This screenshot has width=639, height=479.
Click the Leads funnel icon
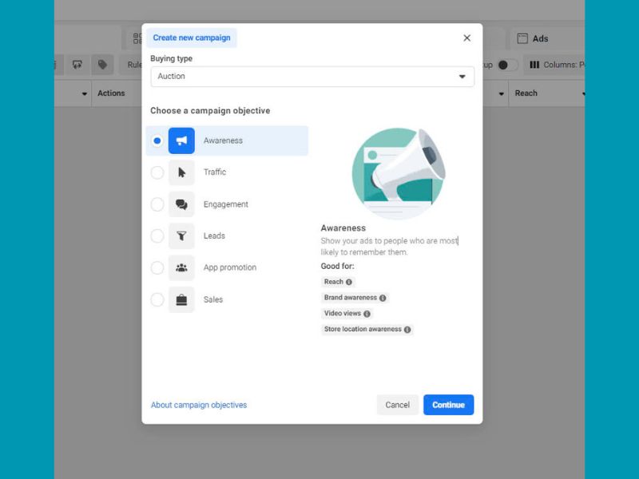click(181, 236)
